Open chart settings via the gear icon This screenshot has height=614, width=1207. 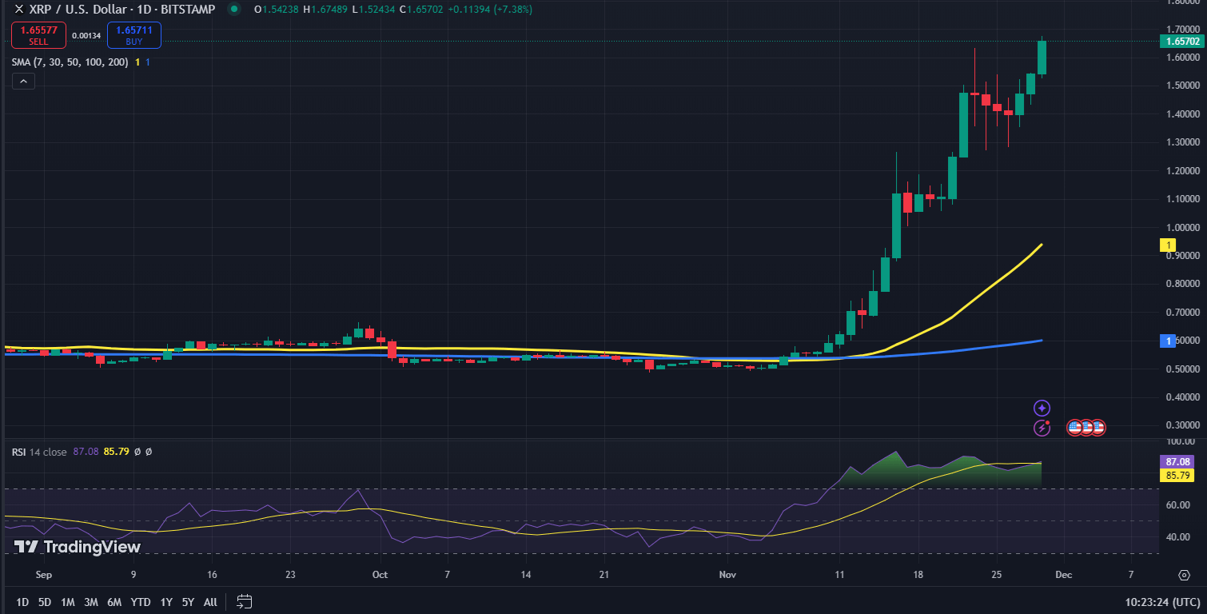coord(1184,574)
